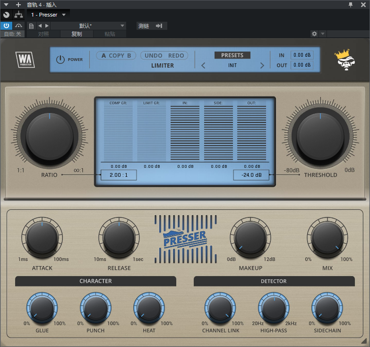This screenshot has width=370, height=347.
Task: Expand the arrow next to gear icon
Action: 323,34
